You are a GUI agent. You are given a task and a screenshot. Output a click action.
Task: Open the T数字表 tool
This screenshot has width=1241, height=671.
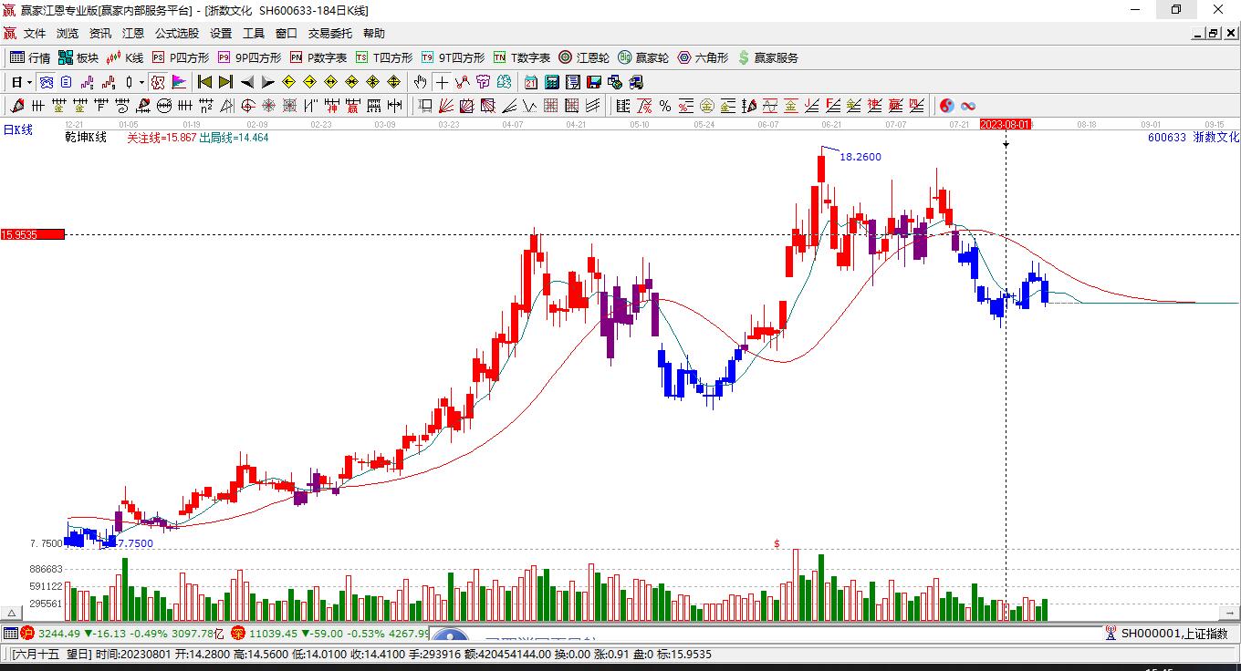pos(522,57)
